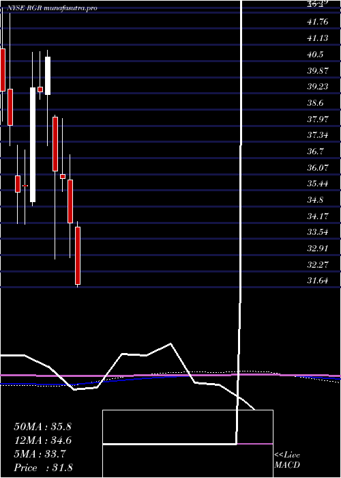The image size is (341, 478).
Task: Click the 32.91 price axis label
Action: [318, 249]
